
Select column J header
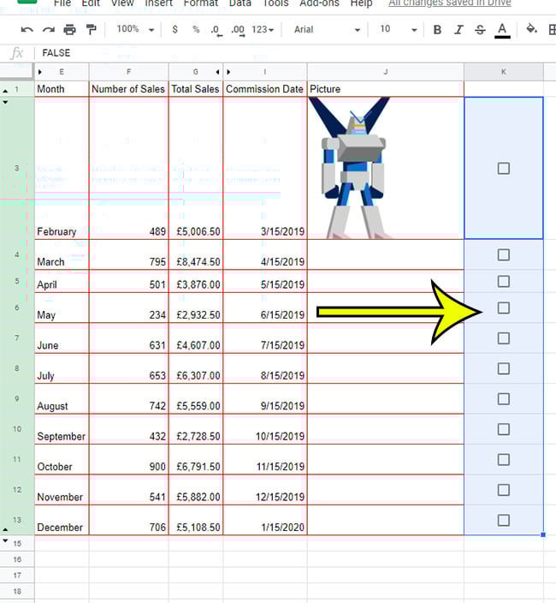(x=386, y=72)
